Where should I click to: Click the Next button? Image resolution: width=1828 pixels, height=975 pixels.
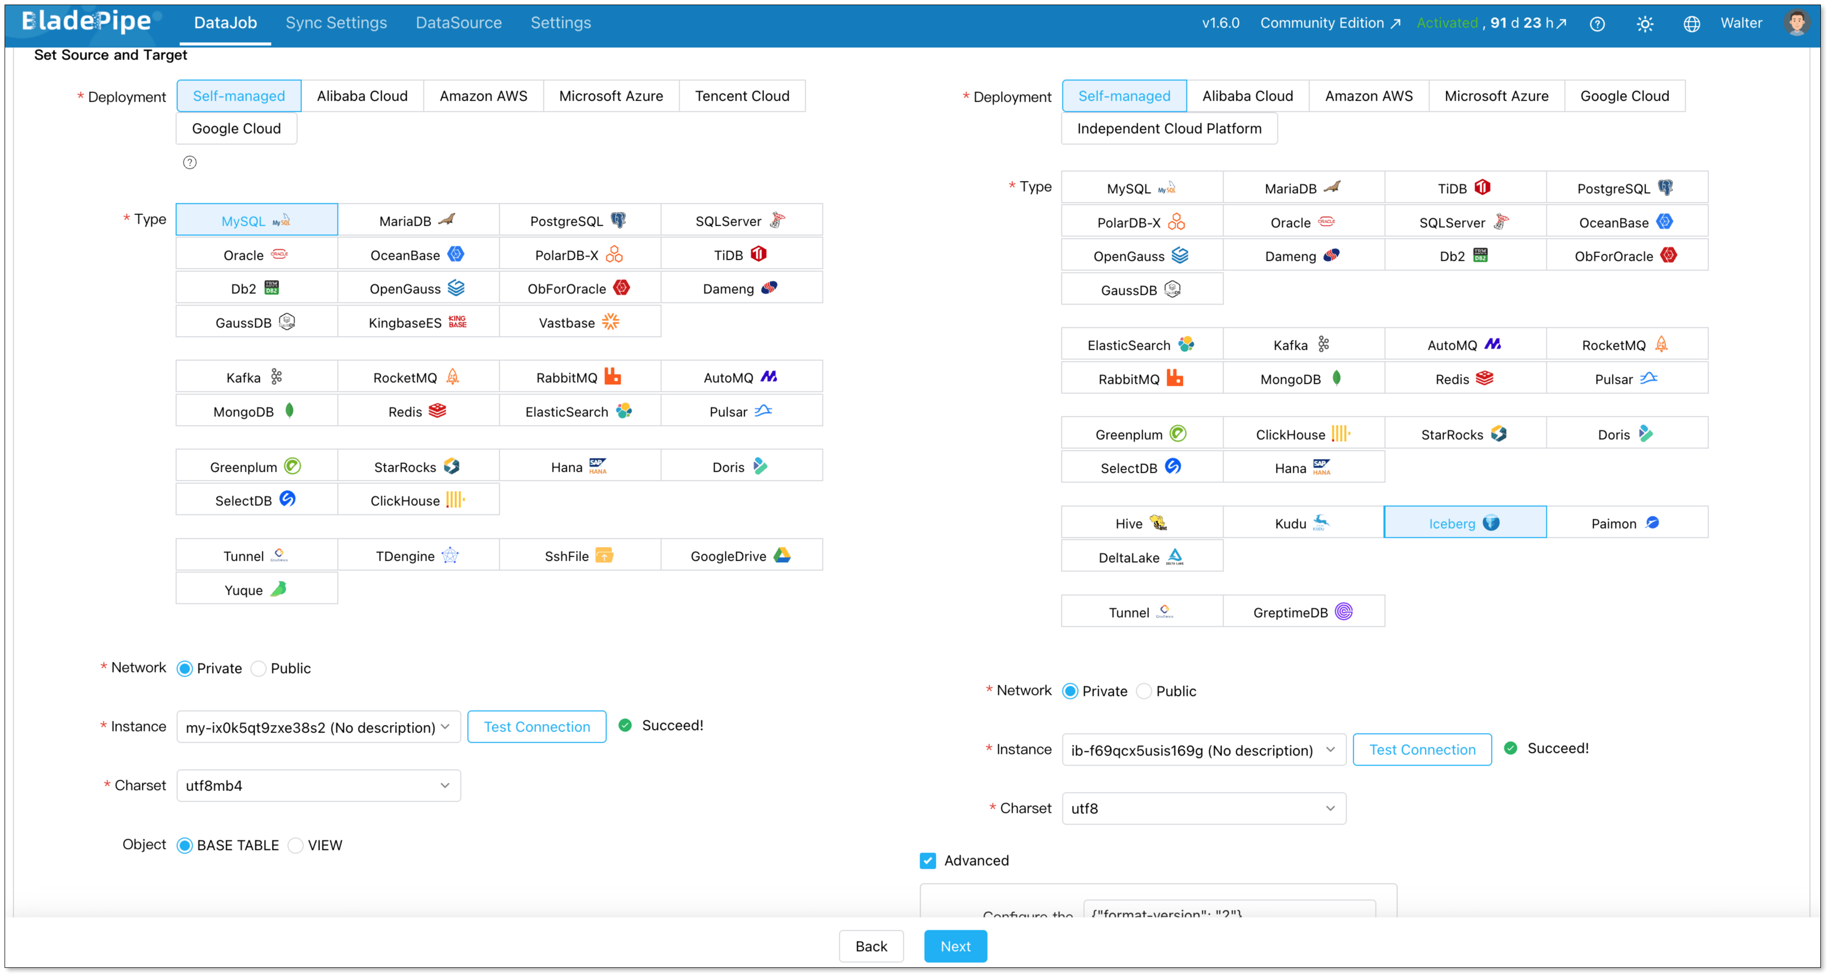[955, 946]
